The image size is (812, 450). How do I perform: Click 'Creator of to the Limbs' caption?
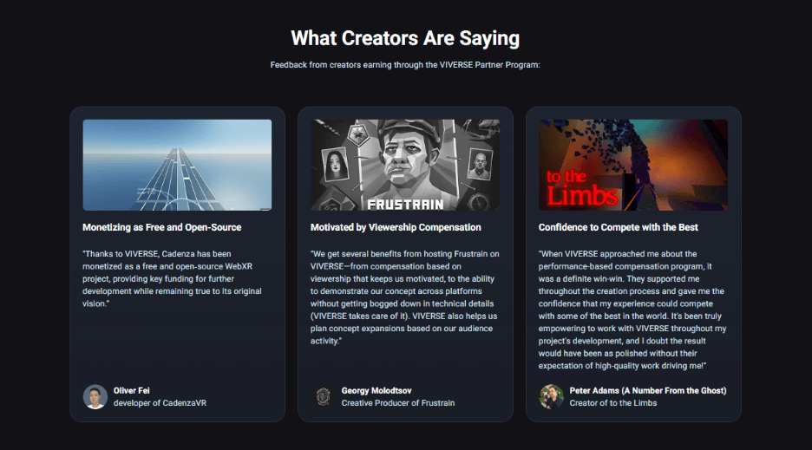pyautogui.click(x=613, y=403)
